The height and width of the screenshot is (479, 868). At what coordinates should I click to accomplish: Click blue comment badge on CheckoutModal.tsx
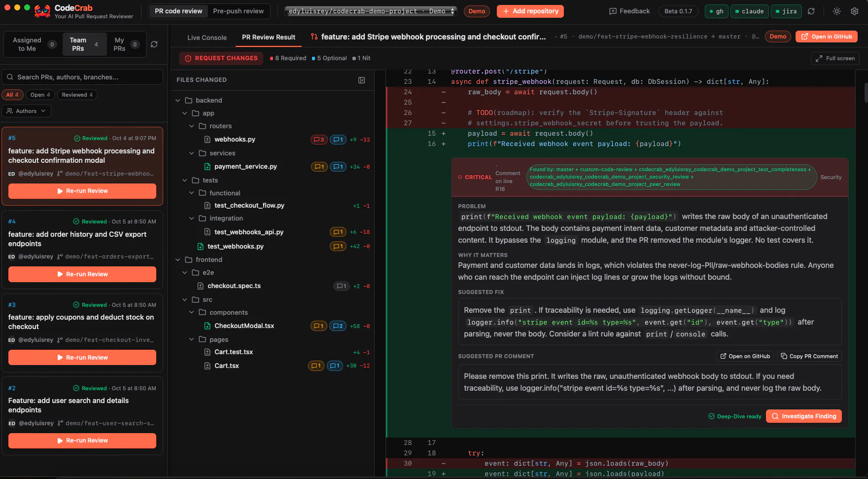pos(338,326)
